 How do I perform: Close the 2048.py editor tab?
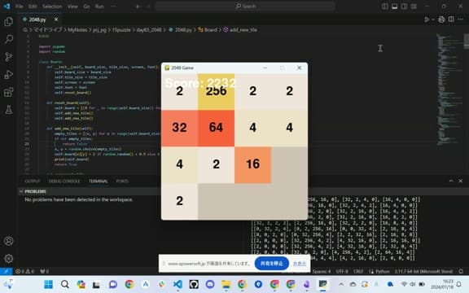click(56, 20)
